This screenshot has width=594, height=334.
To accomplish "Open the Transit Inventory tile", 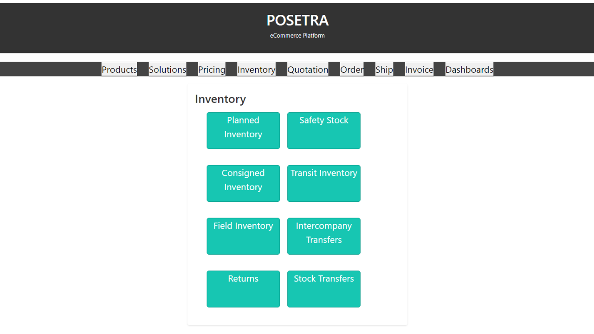I will [x=324, y=183].
